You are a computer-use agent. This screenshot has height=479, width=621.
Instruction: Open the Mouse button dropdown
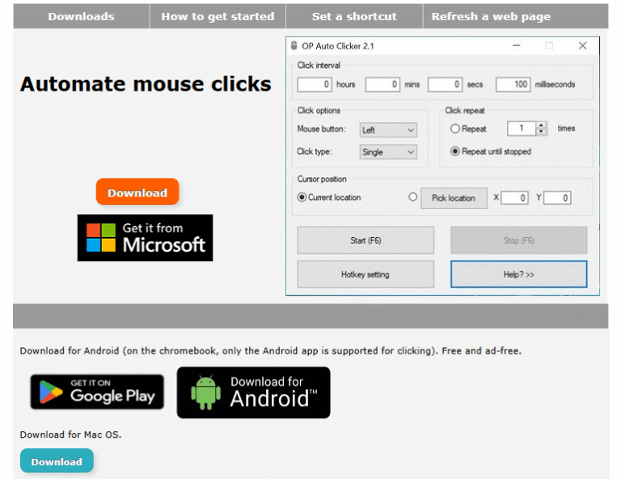pyautogui.click(x=388, y=129)
